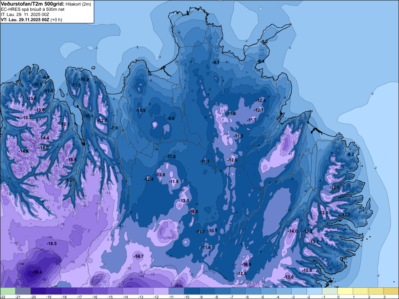Select the dark blue legend swatch above -10
The height and width of the screenshot is (299, 399).
pyautogui.click(x=192, y=291)
